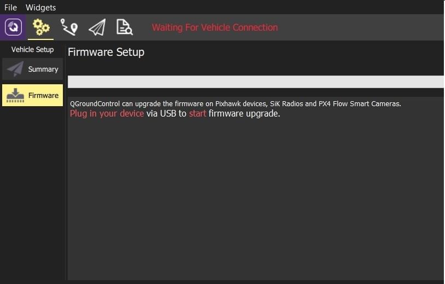Open the QGroundControl application settings icon
Image resolution: width=445 pixels, height=284 pixels.
[x=13, y=27]
